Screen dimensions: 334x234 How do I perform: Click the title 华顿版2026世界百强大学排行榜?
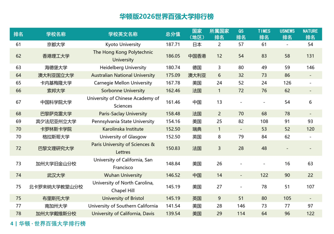167,16
